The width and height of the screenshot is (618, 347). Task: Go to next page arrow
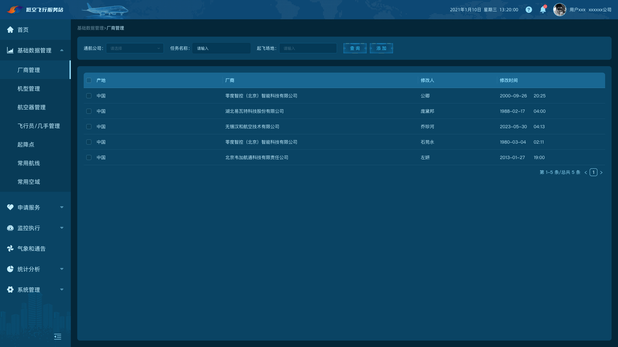pyautogui.click(x=601, y=173)
